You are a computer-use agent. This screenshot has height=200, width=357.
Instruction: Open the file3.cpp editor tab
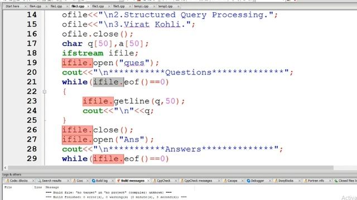tap(98, 6)
